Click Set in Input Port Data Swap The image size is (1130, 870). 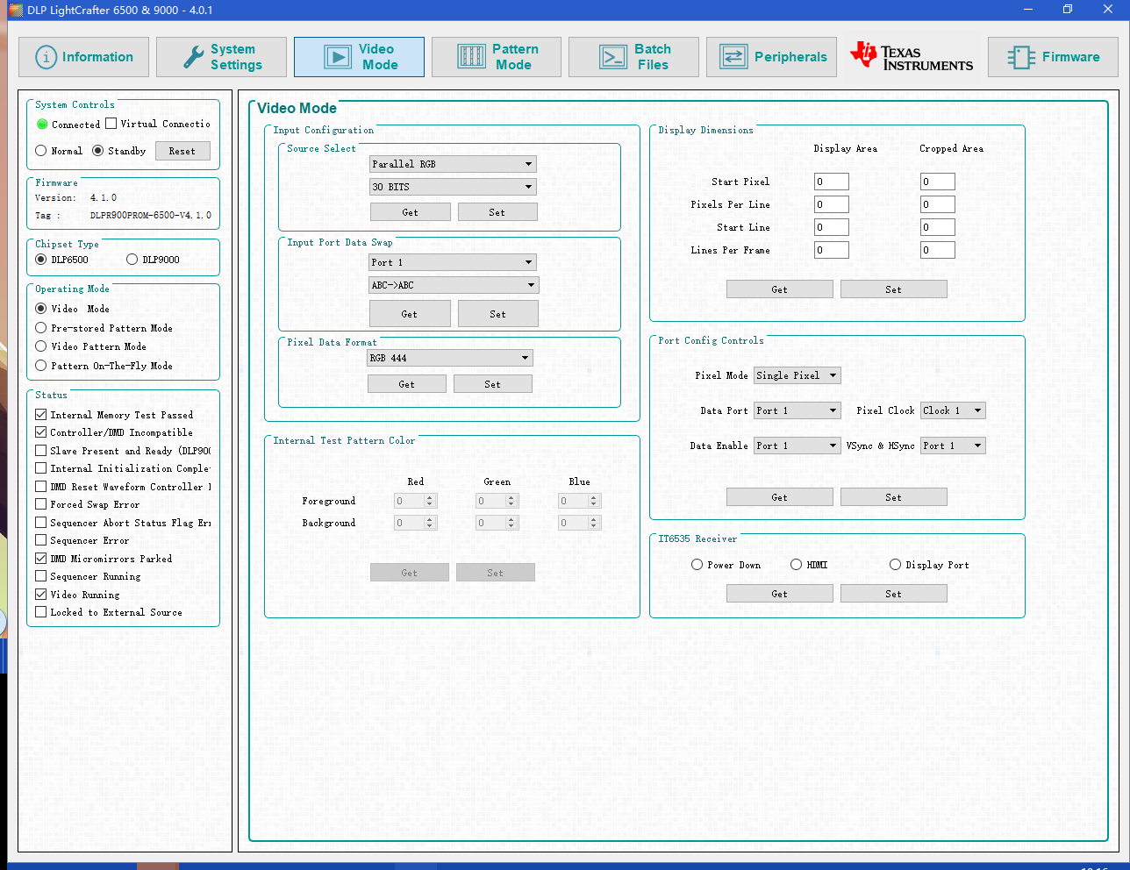498,314
